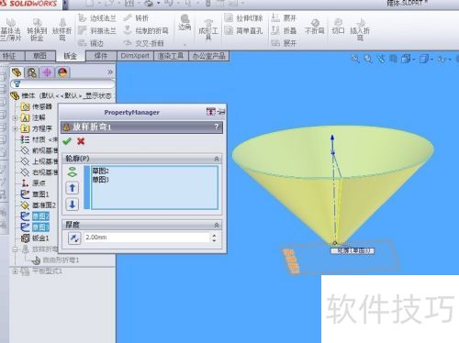Viewport: 459px width, 343px height.
Task: Click the 拉伸切除 button
Action: tap(244, 18)
